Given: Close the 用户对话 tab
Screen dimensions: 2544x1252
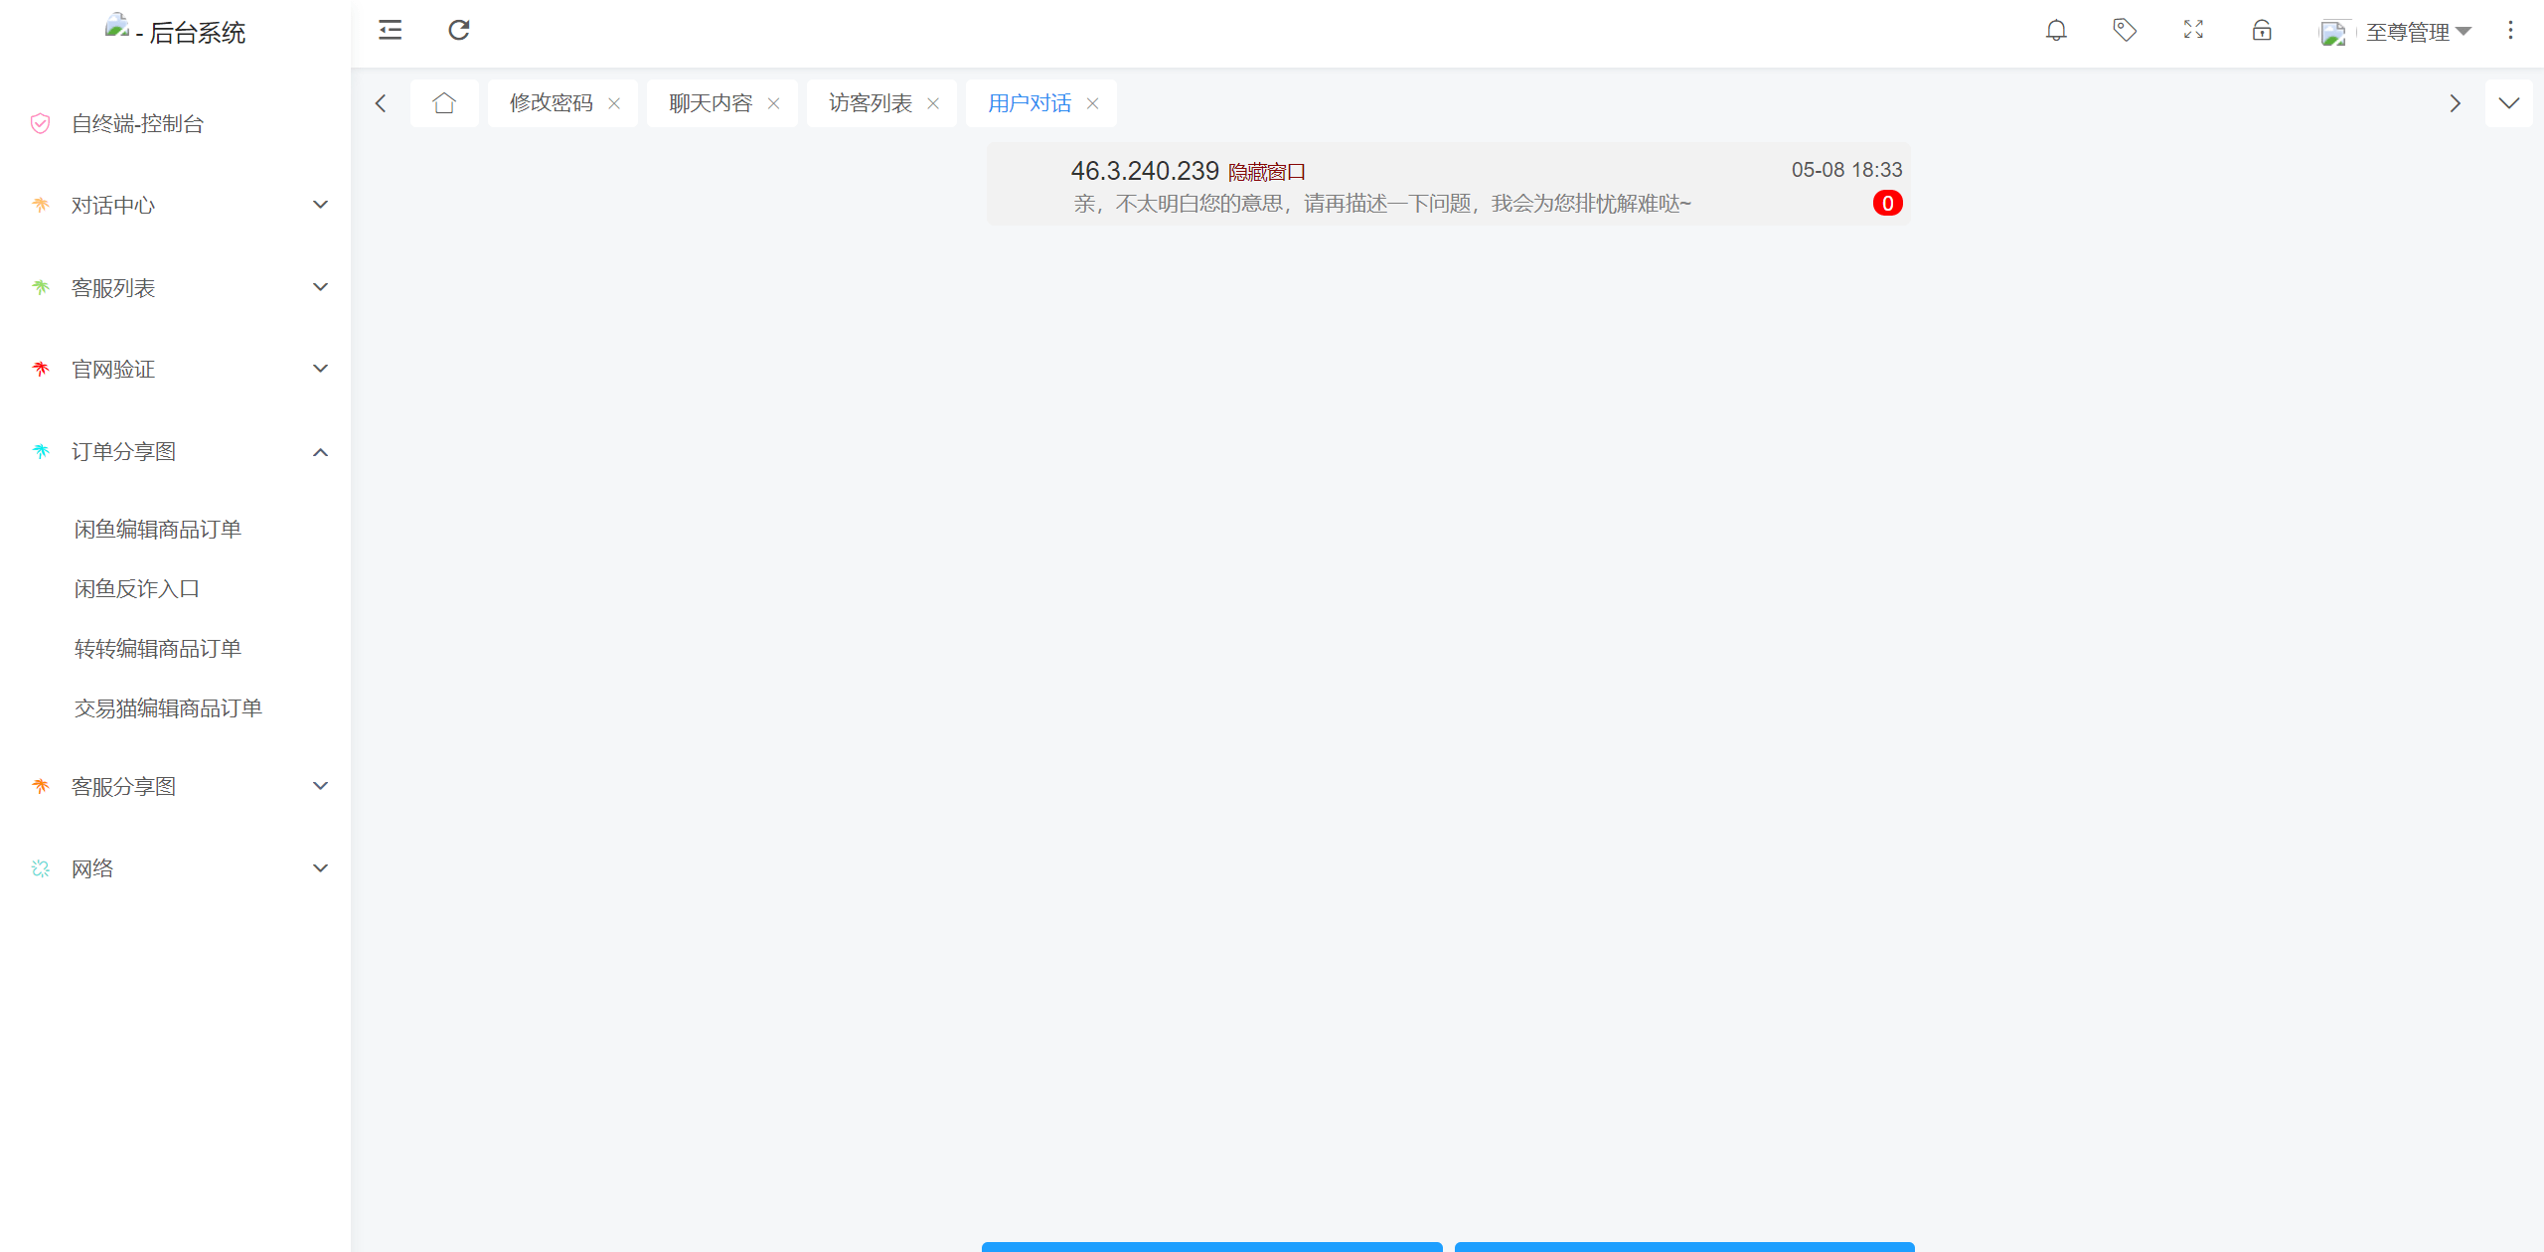Looking at the screenshot, I should coord(1092,103).
